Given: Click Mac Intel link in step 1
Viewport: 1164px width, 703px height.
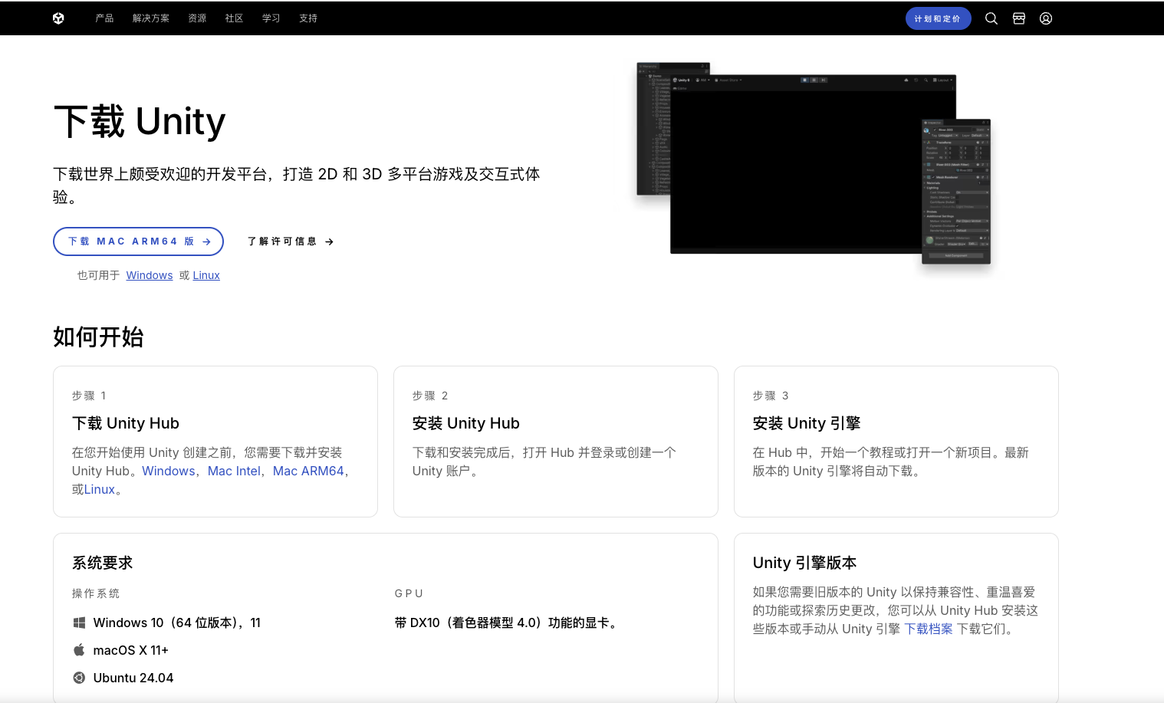Looking at the screenshot, I should [234, 471].
